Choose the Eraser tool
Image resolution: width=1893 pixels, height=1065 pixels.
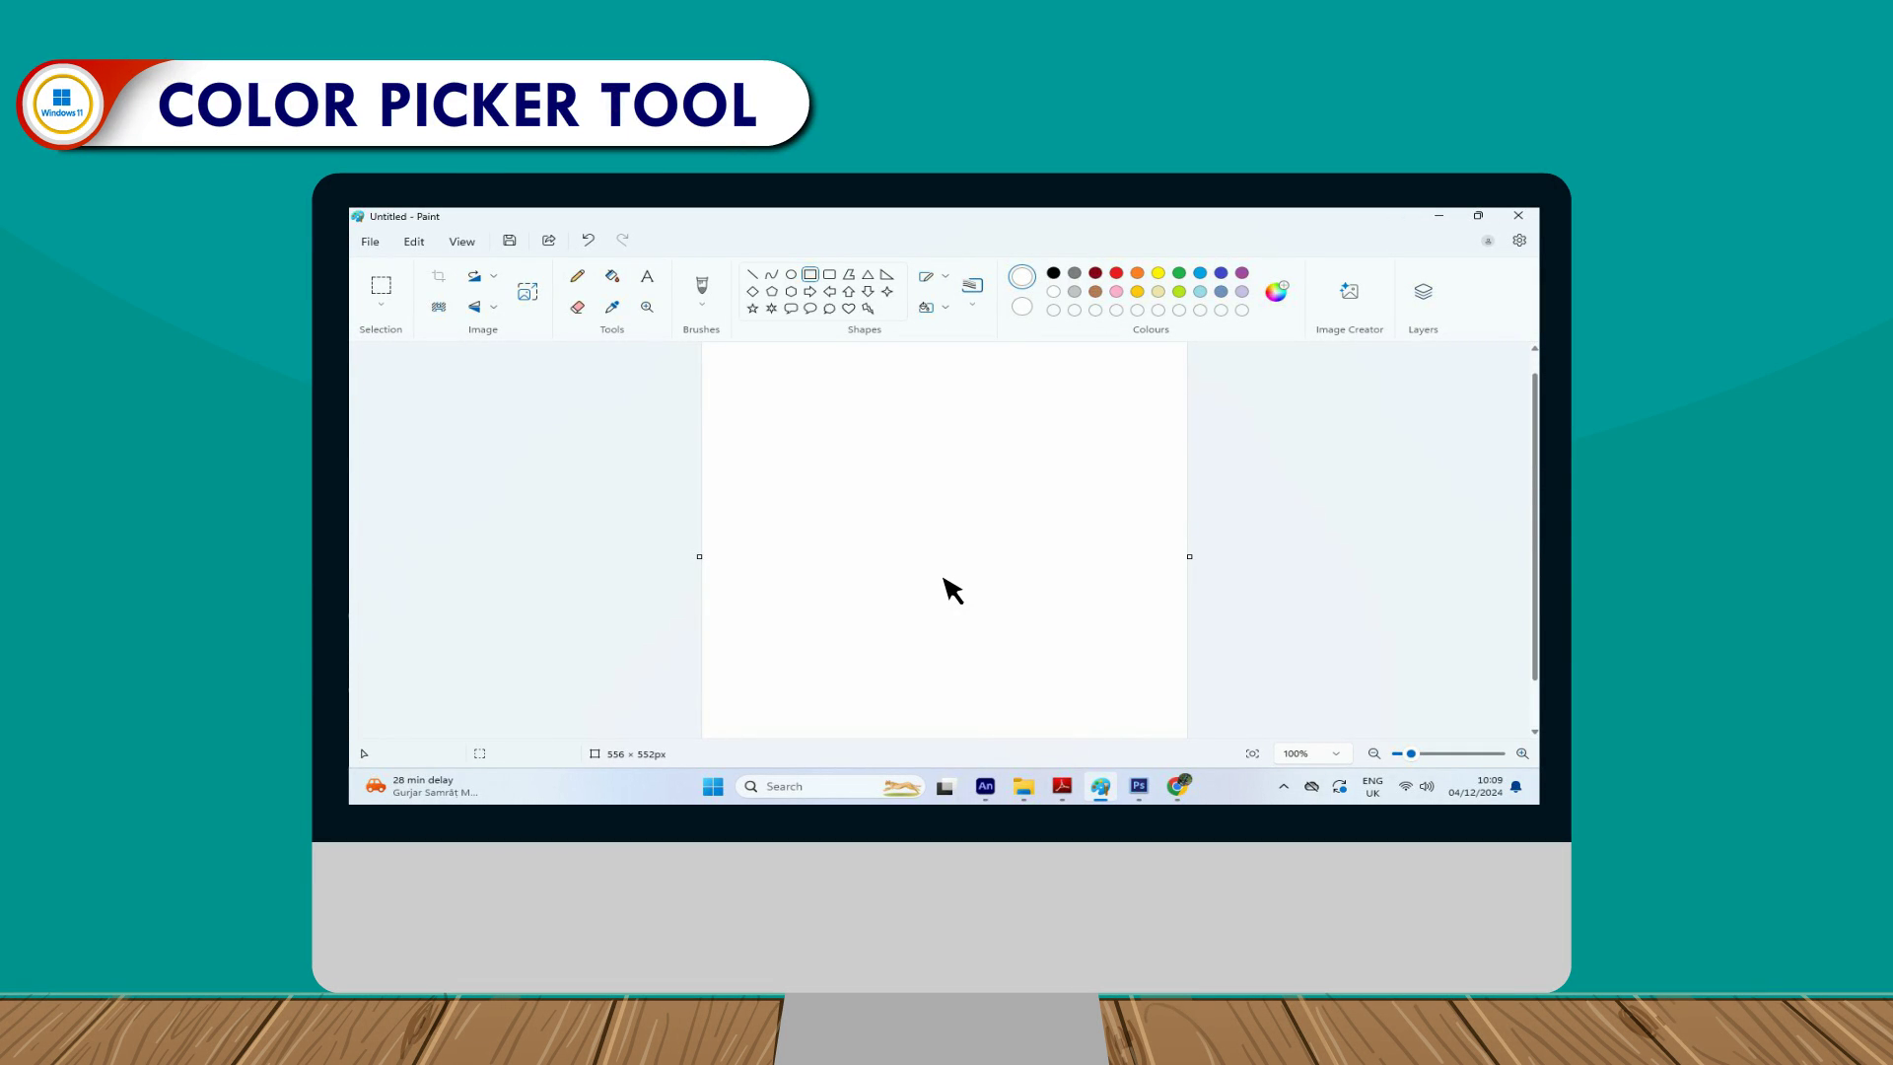pos(578,308)
